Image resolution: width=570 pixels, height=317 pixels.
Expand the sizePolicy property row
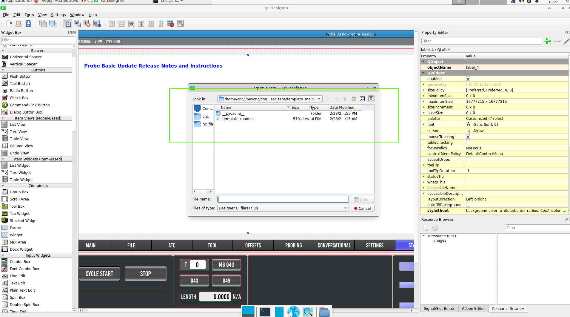[423, 90]
